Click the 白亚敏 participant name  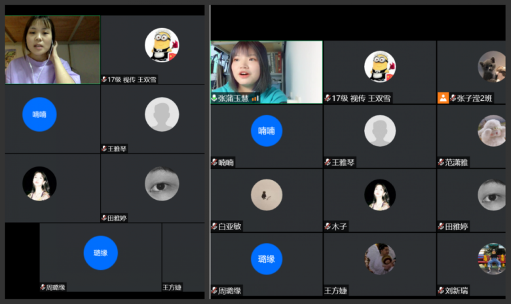pyautogui.click(x=229, y=227)
